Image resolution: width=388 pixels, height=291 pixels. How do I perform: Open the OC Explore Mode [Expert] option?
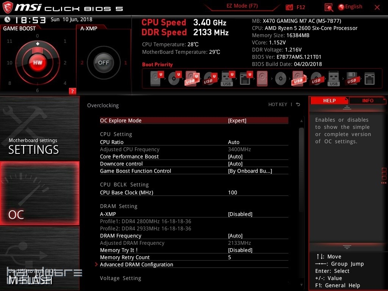point(194,120)
